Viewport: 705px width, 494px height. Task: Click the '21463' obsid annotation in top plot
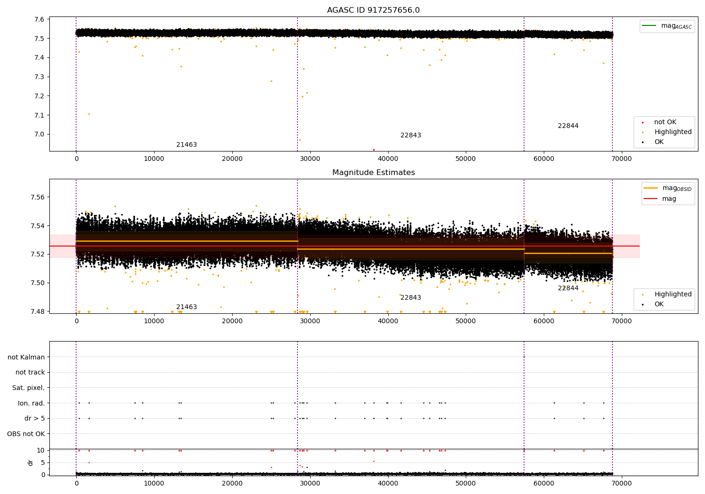tap(187, 145)
